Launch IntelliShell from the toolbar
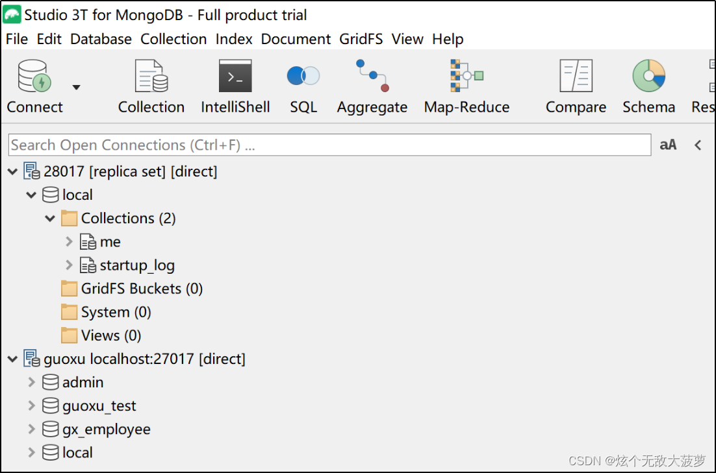Viewport: 716px width, 473px height. [235, 84]
